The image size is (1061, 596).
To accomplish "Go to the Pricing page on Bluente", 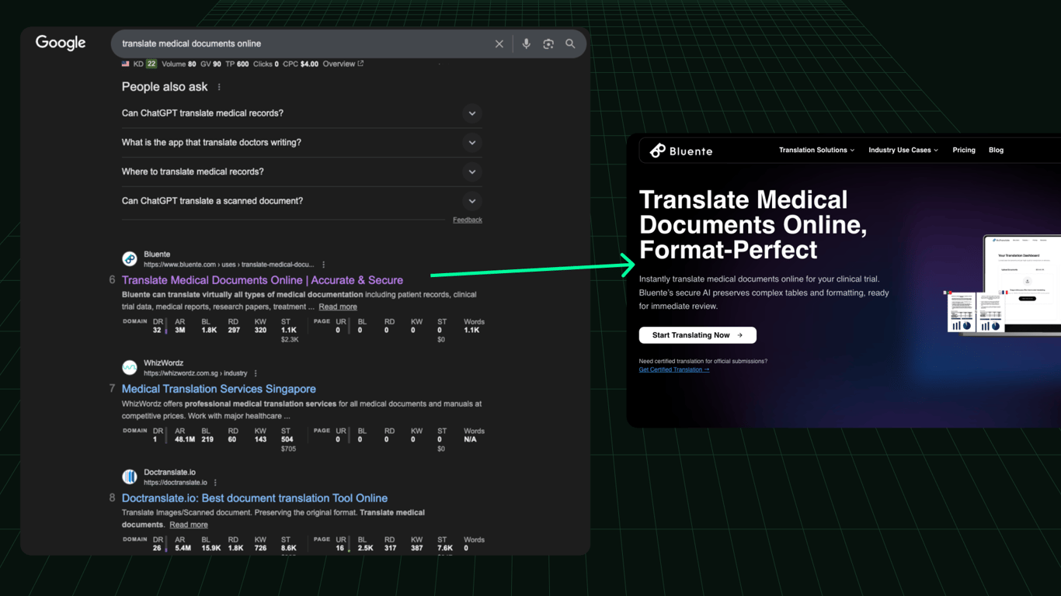I will [964, 151].
